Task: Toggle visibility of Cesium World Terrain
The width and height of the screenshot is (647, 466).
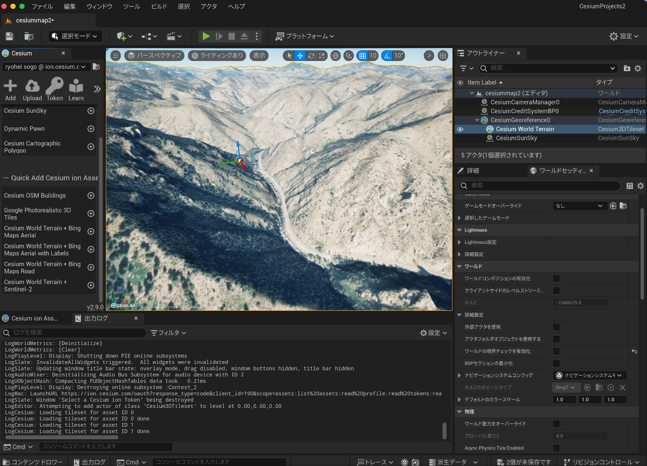Action: tap(460, 129)
